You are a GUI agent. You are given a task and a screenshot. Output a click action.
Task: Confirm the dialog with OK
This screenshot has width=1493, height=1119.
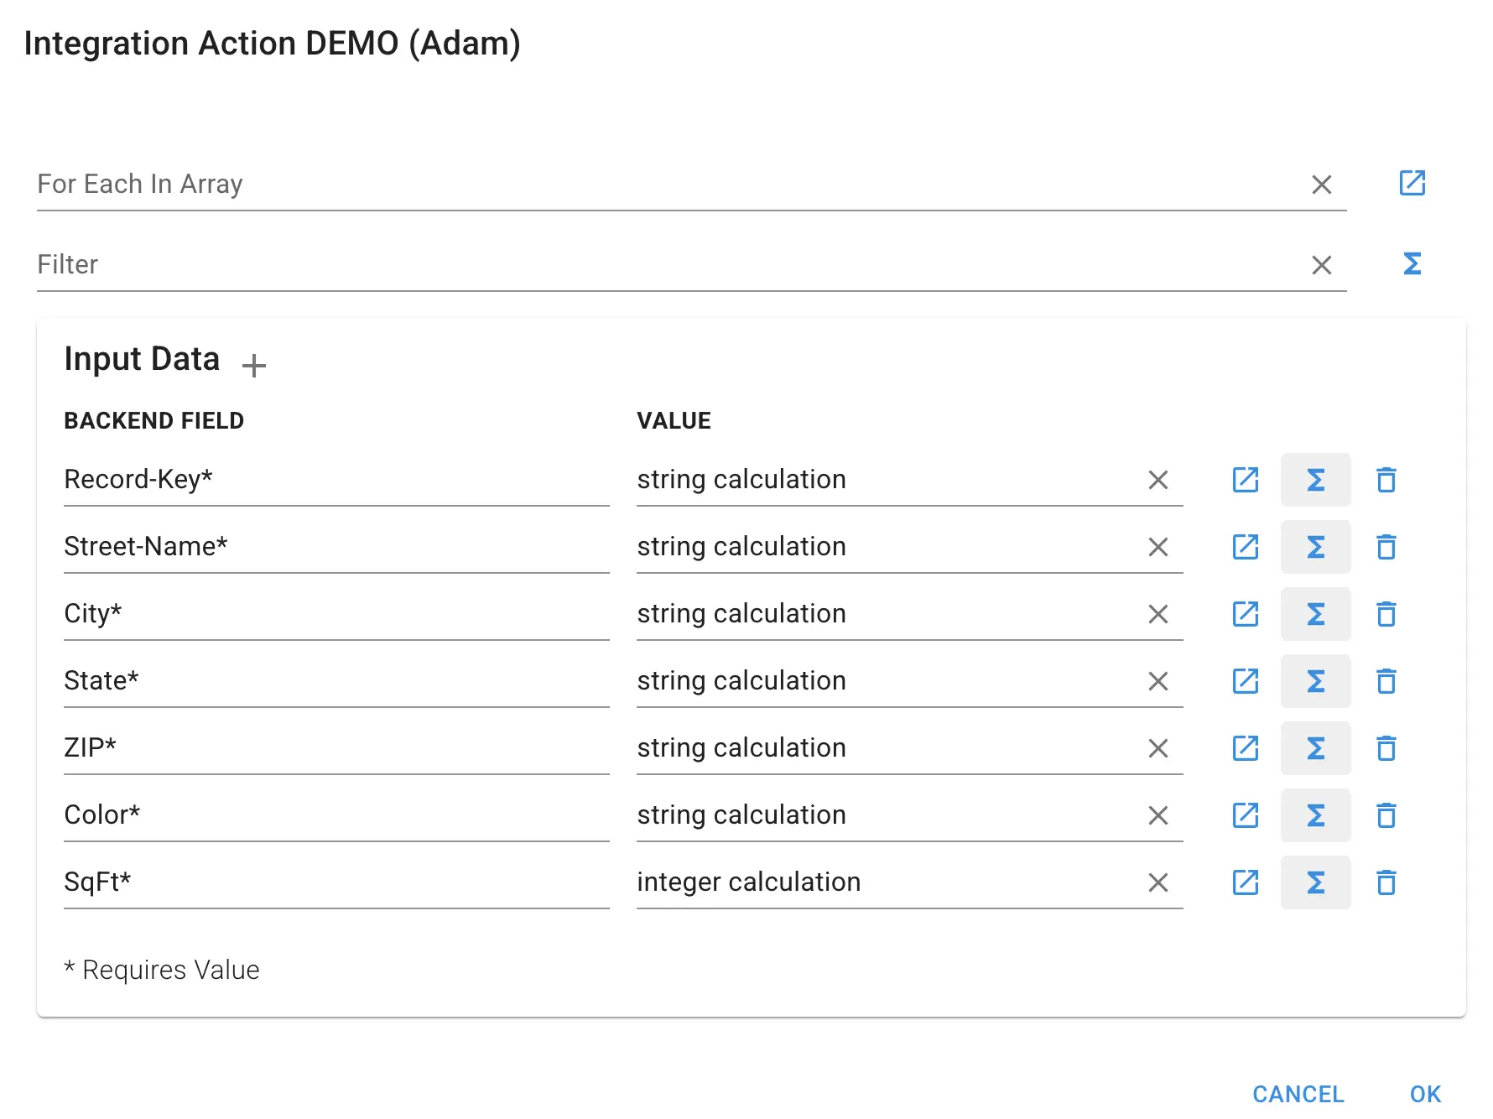1425,1094
